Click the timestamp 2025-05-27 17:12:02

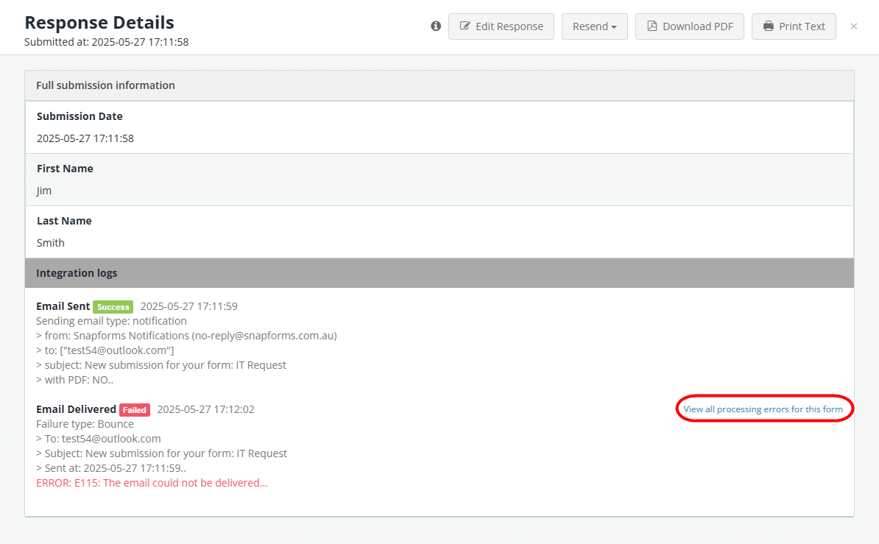click(x=205, y=409)
